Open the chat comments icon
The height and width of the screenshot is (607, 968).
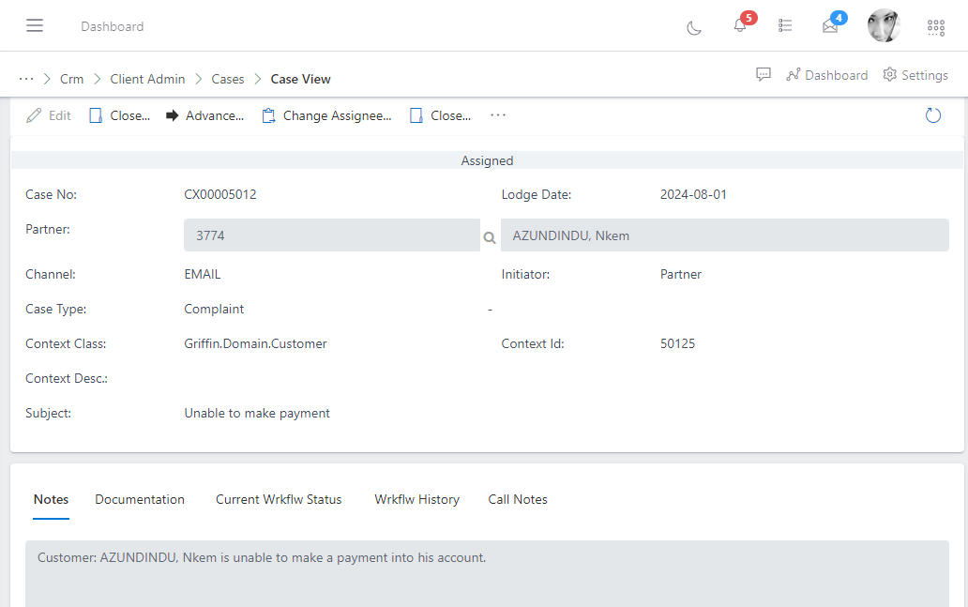(x=764, y=75)
